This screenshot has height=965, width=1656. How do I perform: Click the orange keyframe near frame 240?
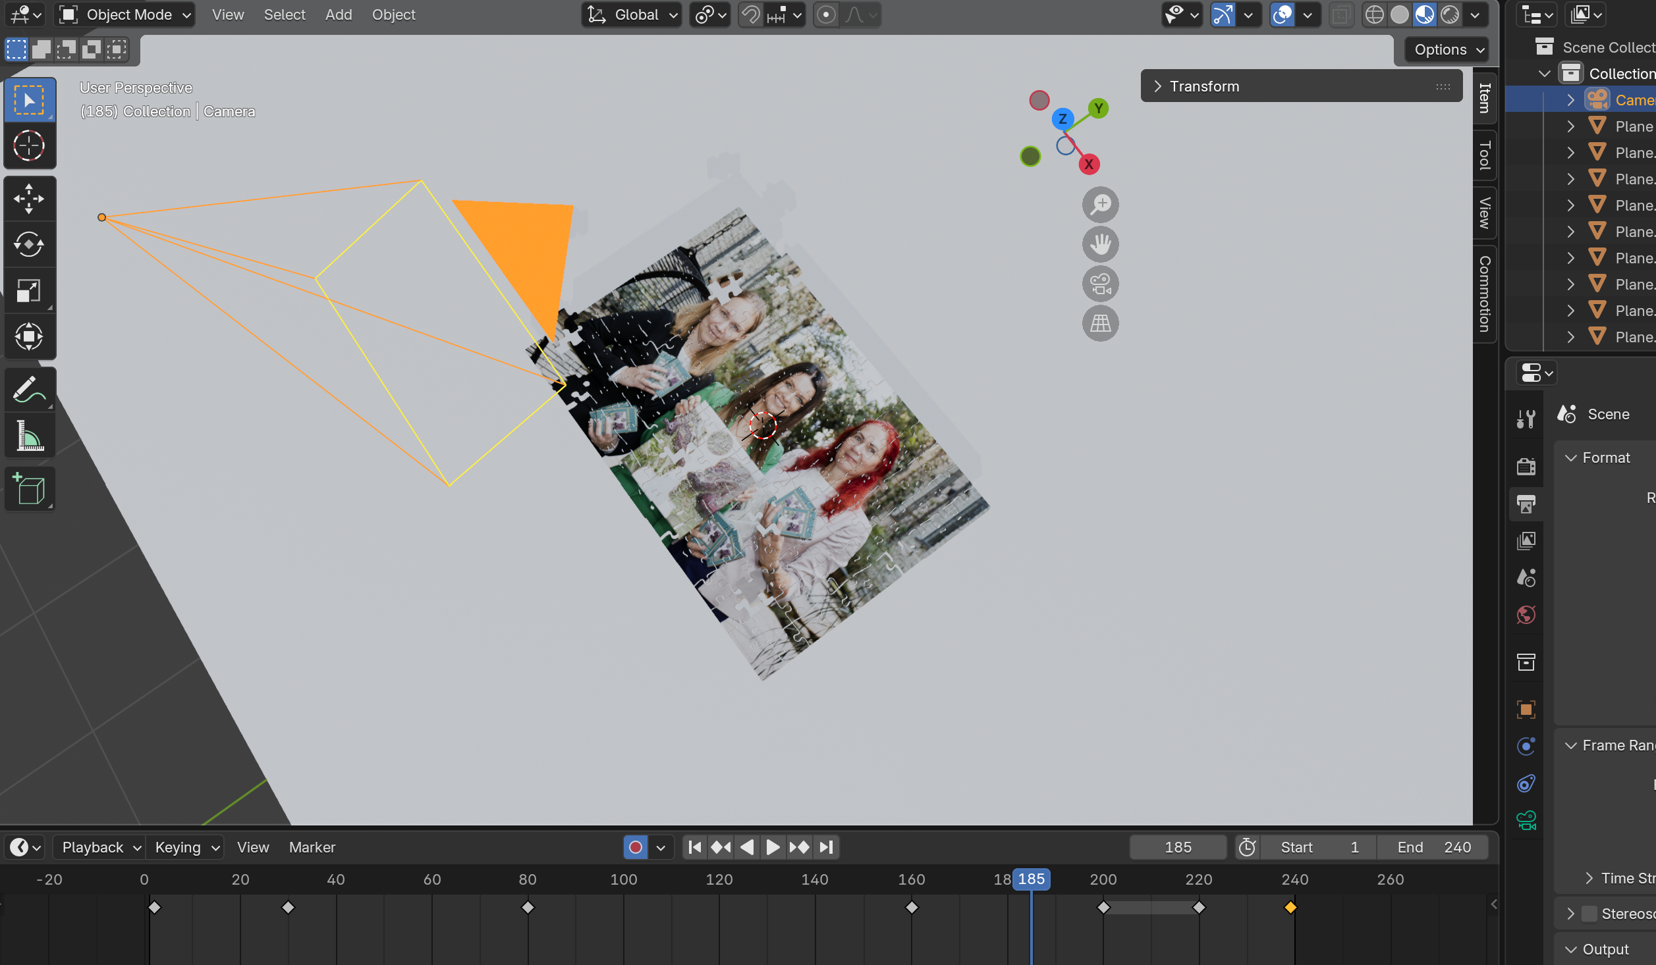tap(1290, 908)
